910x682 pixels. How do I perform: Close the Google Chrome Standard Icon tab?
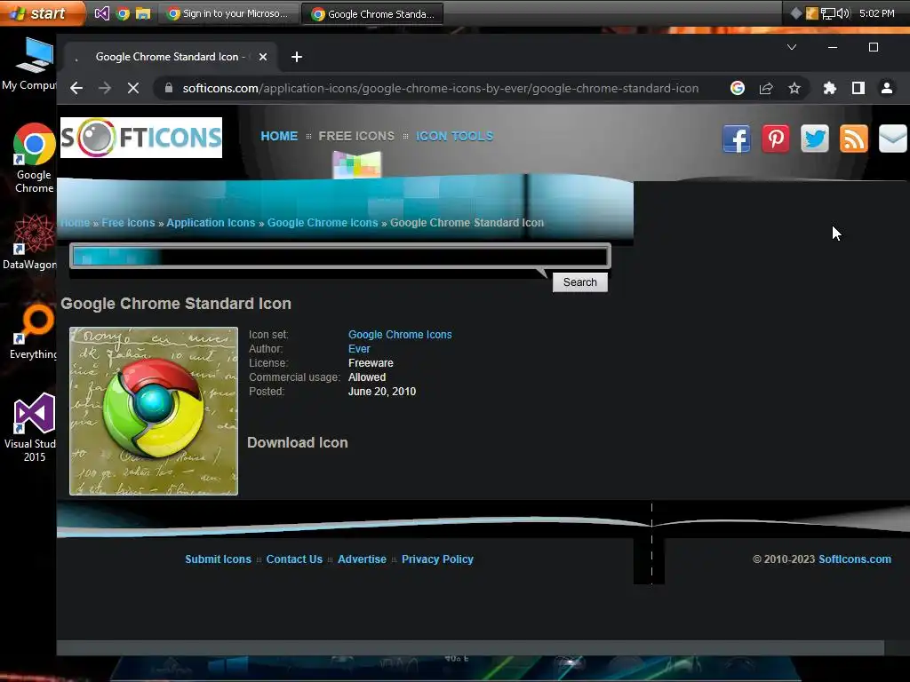coord(263,57)
